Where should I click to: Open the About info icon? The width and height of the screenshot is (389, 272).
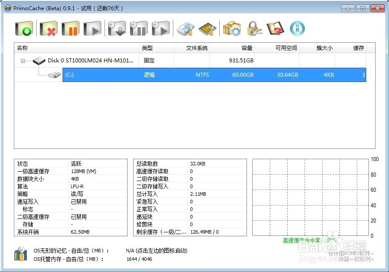(x=297, y=29)
